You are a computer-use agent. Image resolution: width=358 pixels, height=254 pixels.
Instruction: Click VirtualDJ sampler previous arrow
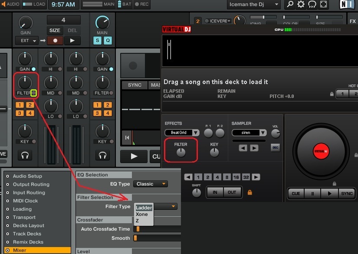243,148
